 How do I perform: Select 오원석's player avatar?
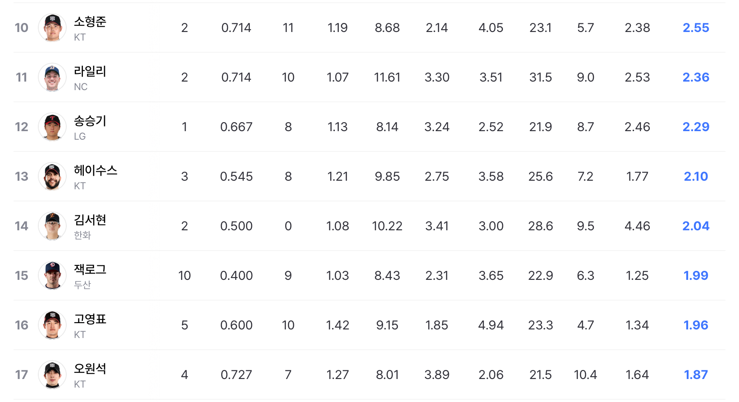click(52, 375)
